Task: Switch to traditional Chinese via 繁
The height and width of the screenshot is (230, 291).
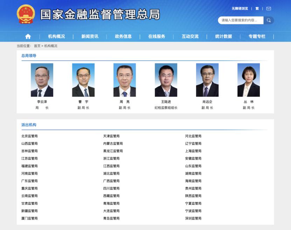Action: pyautogui.click(x=257, y=8)
